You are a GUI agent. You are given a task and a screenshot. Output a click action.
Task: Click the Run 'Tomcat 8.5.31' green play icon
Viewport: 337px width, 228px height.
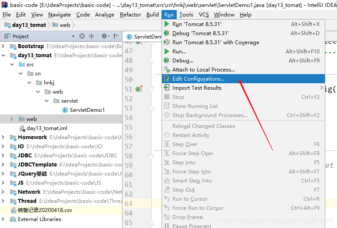167,24
